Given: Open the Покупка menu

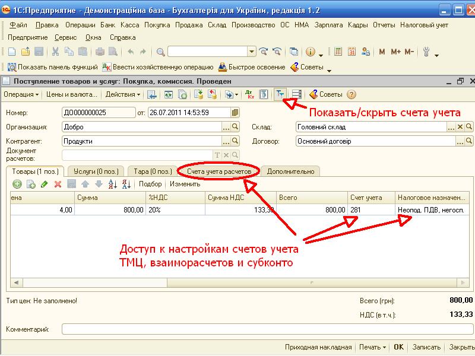Looking at the screenshot, I should [x=157, y=25].
